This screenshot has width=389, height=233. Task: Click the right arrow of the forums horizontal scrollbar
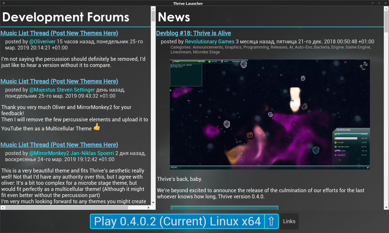tap(148, 207)
